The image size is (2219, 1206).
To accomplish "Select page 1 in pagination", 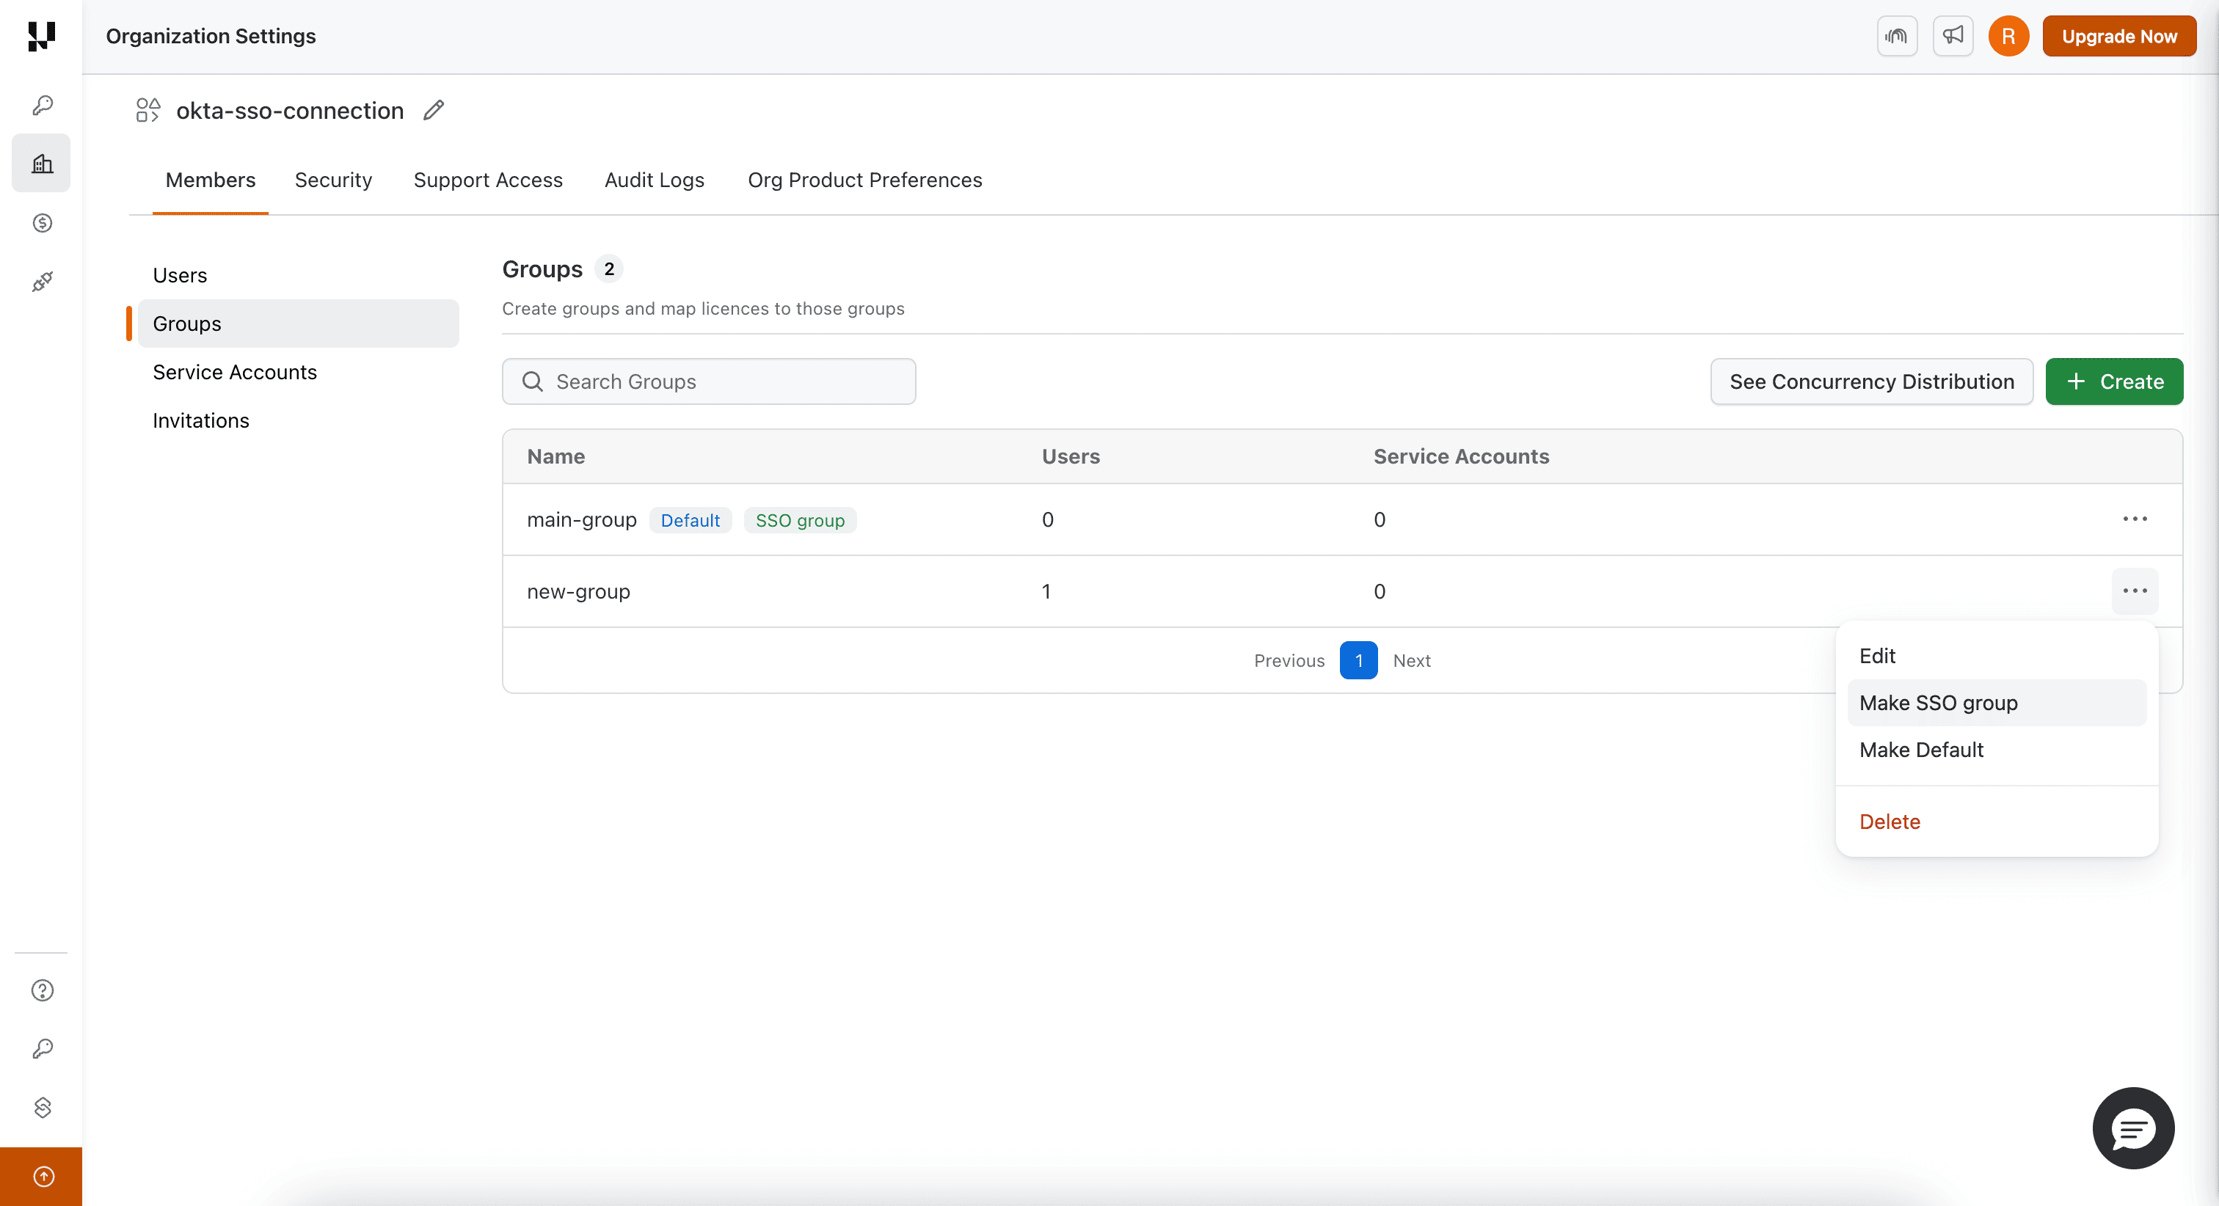I will point(1358,661).
